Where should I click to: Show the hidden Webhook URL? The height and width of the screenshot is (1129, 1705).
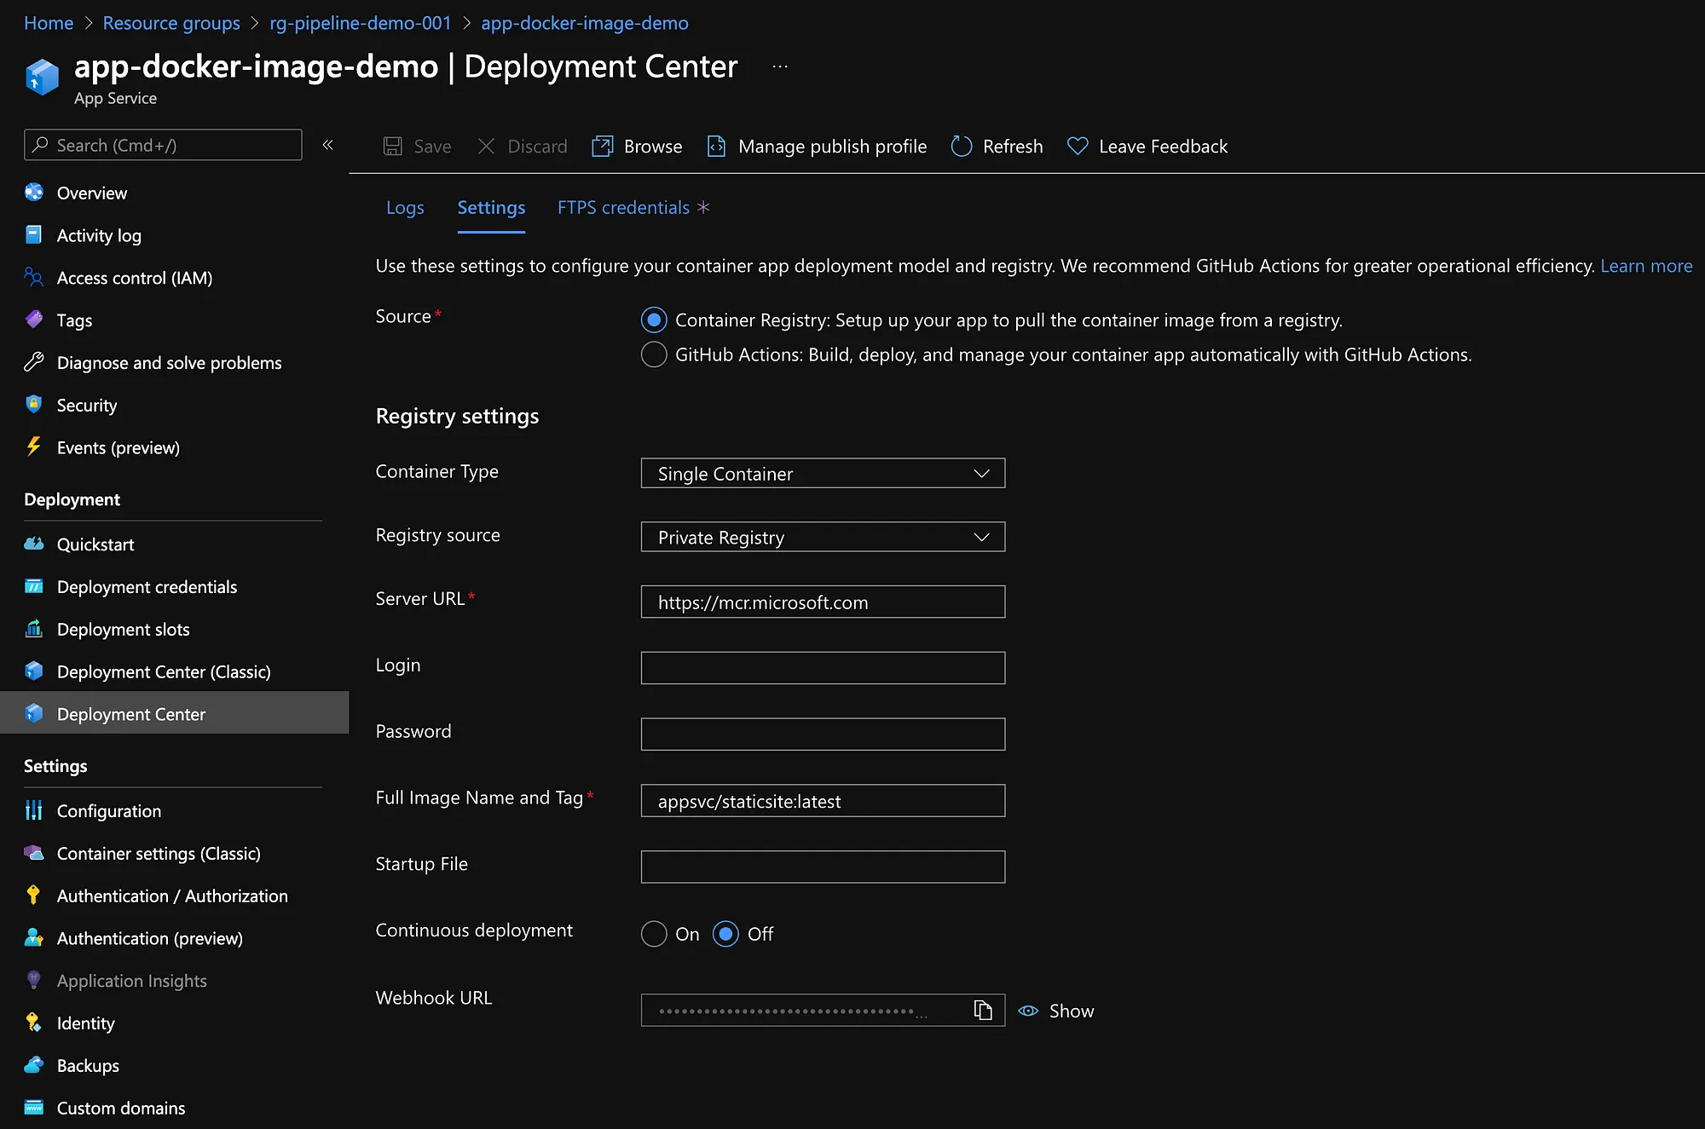(x=1056, y=1011)
